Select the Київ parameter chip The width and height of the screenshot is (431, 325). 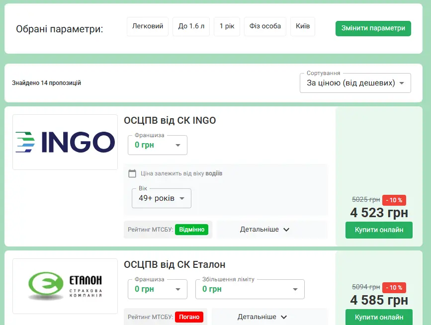[303, 26]
